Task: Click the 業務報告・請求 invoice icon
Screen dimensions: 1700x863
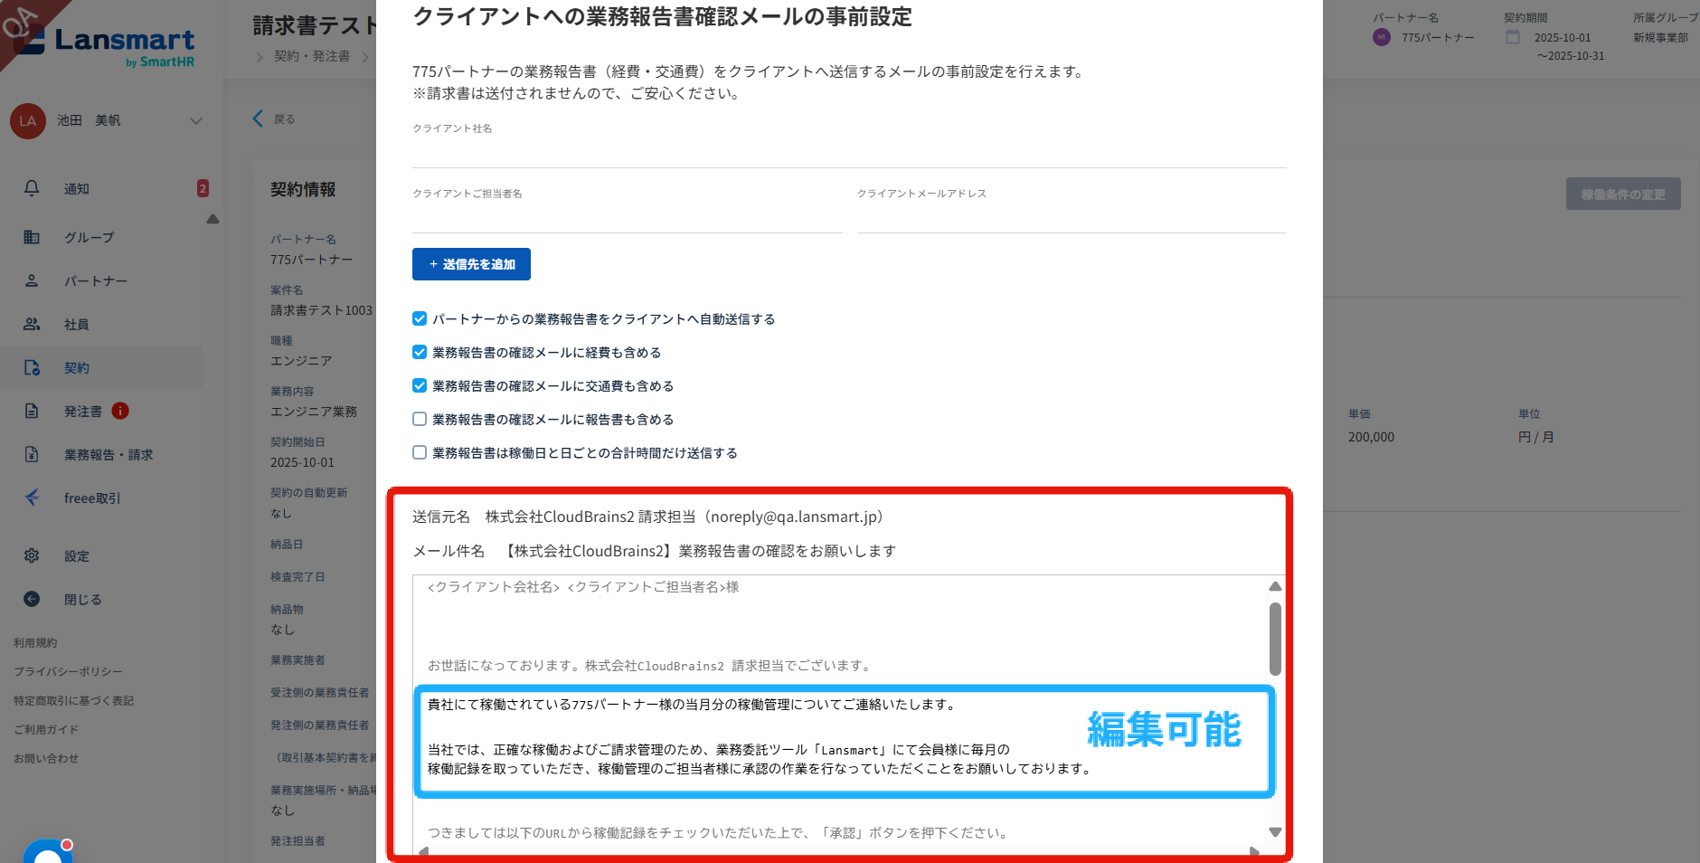Action: click(32, 454)
